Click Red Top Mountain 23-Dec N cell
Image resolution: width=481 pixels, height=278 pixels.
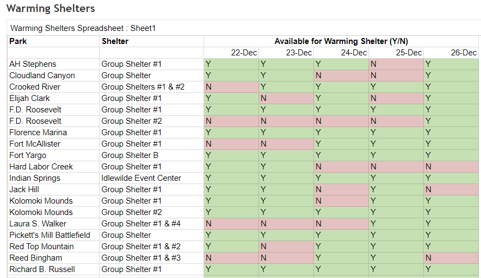click(x=286, y=247)
